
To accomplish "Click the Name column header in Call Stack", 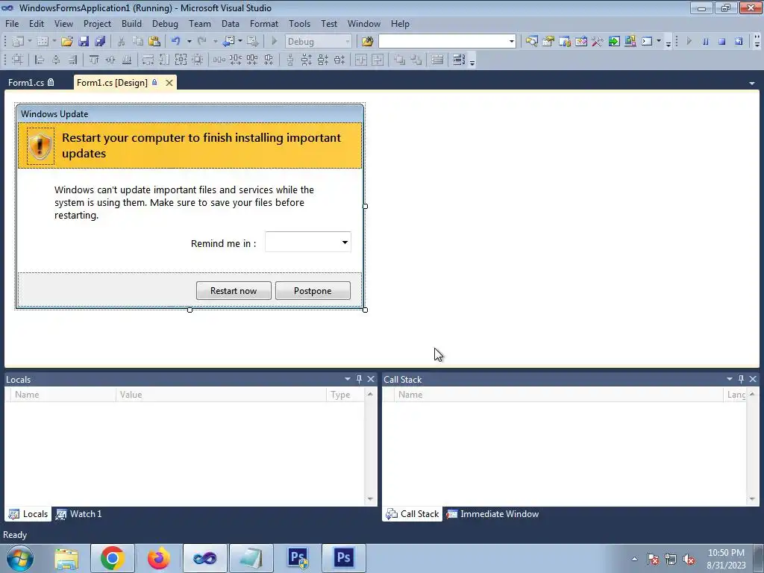I will (x=560, y=395).
